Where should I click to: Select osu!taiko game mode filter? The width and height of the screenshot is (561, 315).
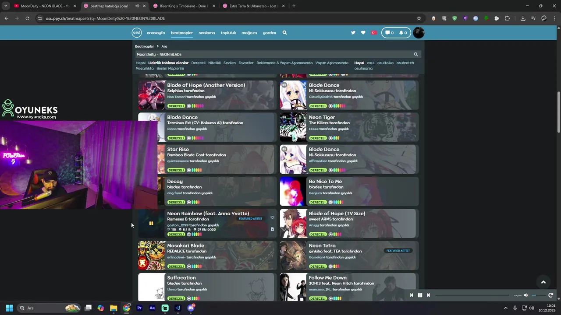(385, 63)
